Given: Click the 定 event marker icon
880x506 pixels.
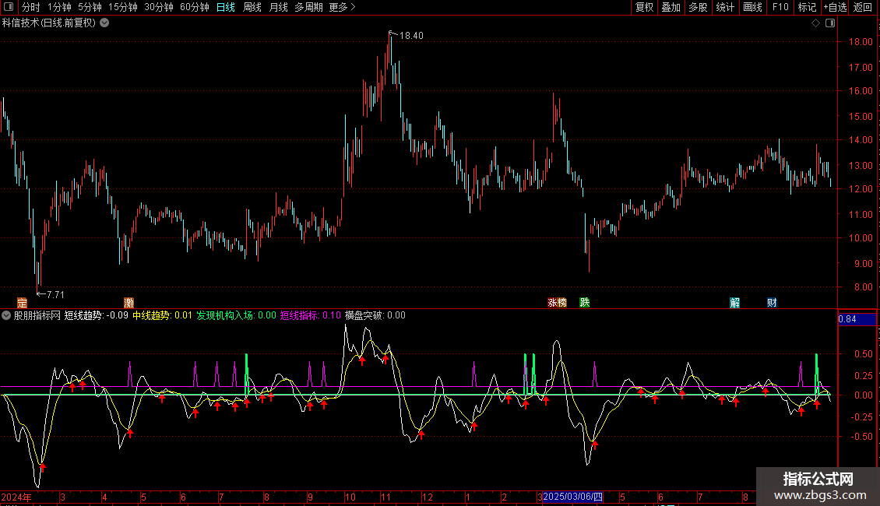Looking at the screenshot, I should pos(22,303).
